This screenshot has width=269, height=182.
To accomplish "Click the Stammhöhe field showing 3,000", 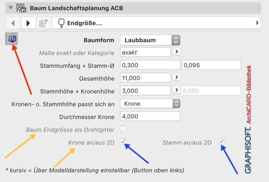I will 145,91.
